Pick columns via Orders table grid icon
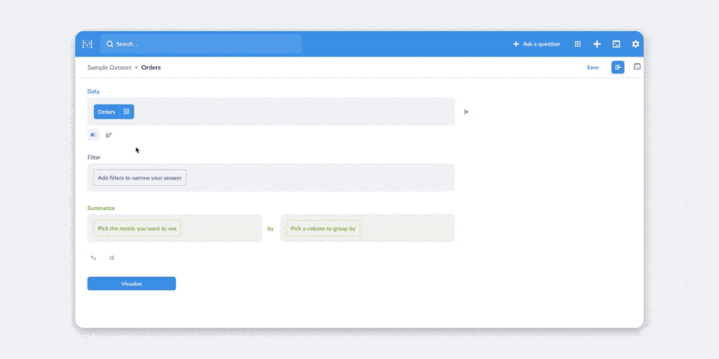Image resolution: width=719 pixels, height=359 pixels. (126, 111)
